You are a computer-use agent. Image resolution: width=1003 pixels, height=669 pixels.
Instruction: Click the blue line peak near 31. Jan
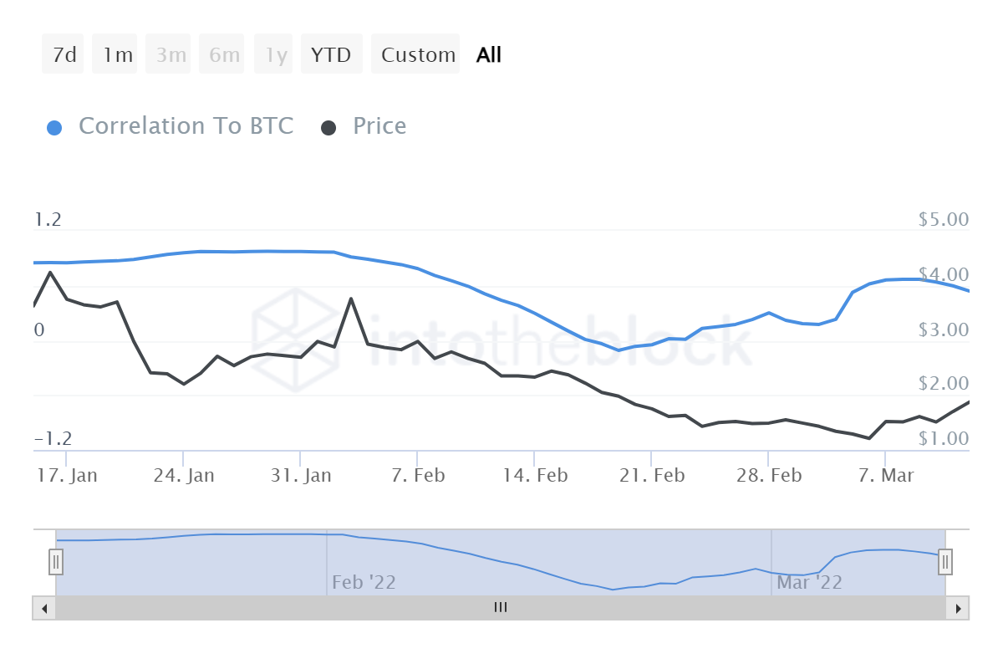pyautogui.click(x=301, y=251)
